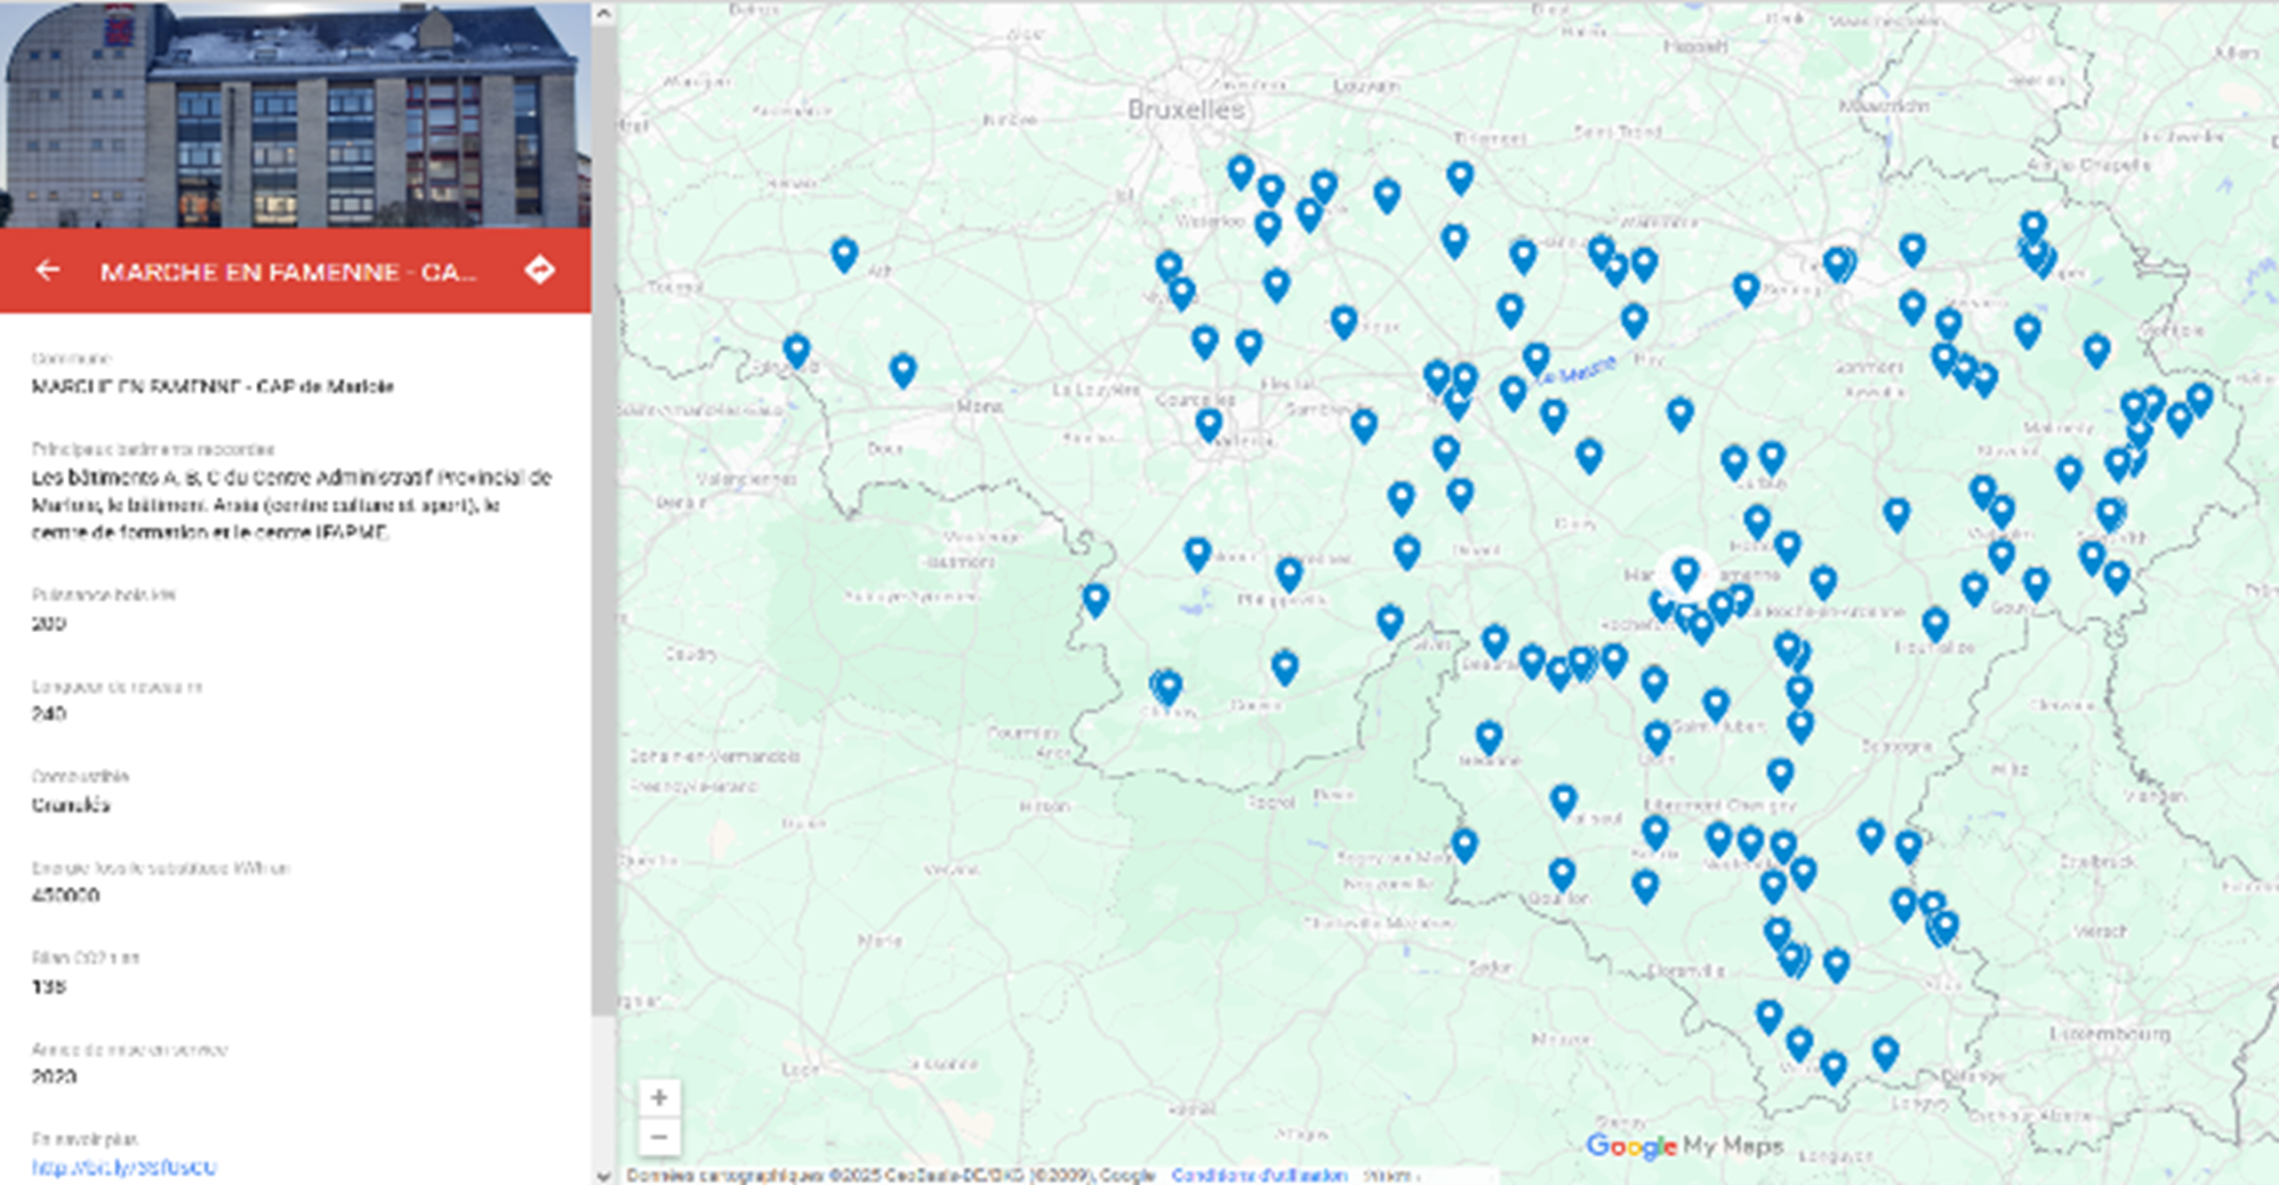
Task: Click the up arrow of the panel scrollbar
Action: (x=603, y=13)
